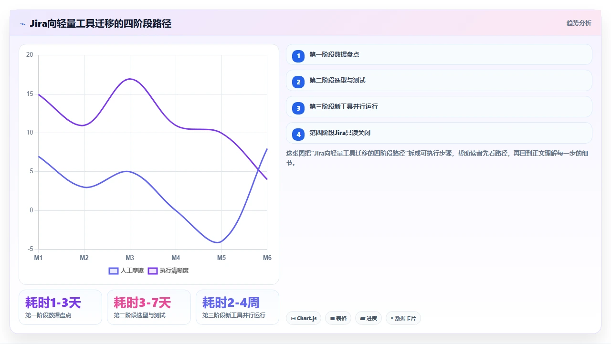
Task: Select the 第一阶段数据盘点 step row
Action: [x=439, y=54]
